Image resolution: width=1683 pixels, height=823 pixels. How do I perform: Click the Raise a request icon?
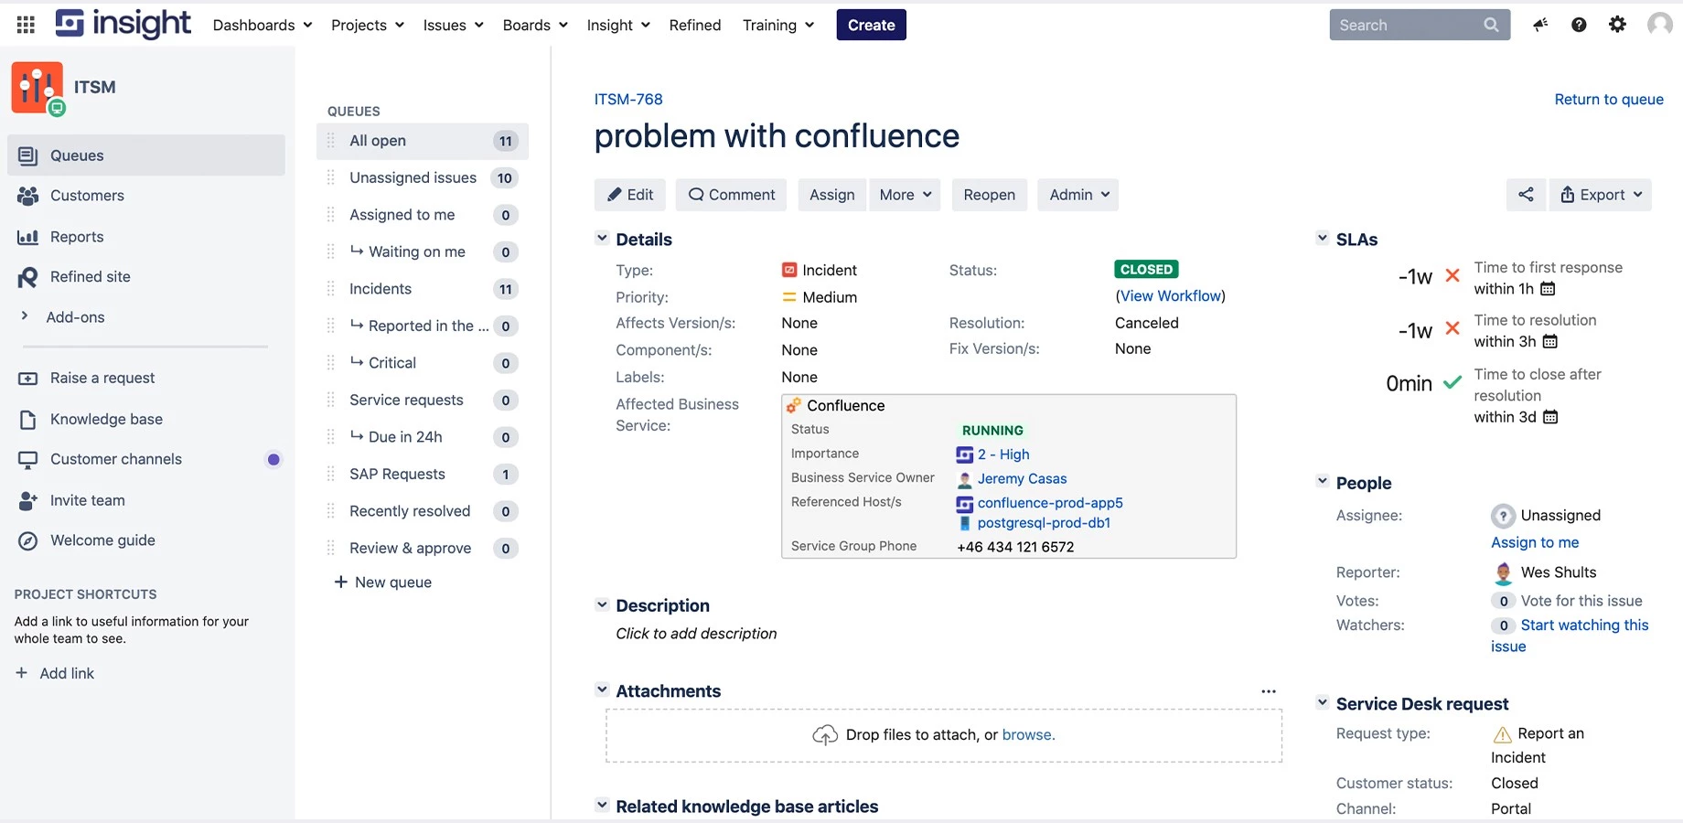tap(28, 379)
